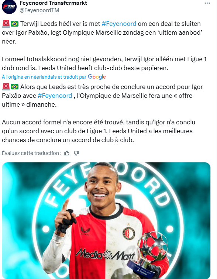This screenshot has width=217, height=279.
Task: Click the siren emoji in the Dutch tweet
Action: click(x=6, y=24)
